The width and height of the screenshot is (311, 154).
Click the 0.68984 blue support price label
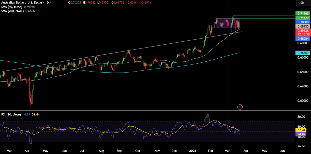coord(303,39)
